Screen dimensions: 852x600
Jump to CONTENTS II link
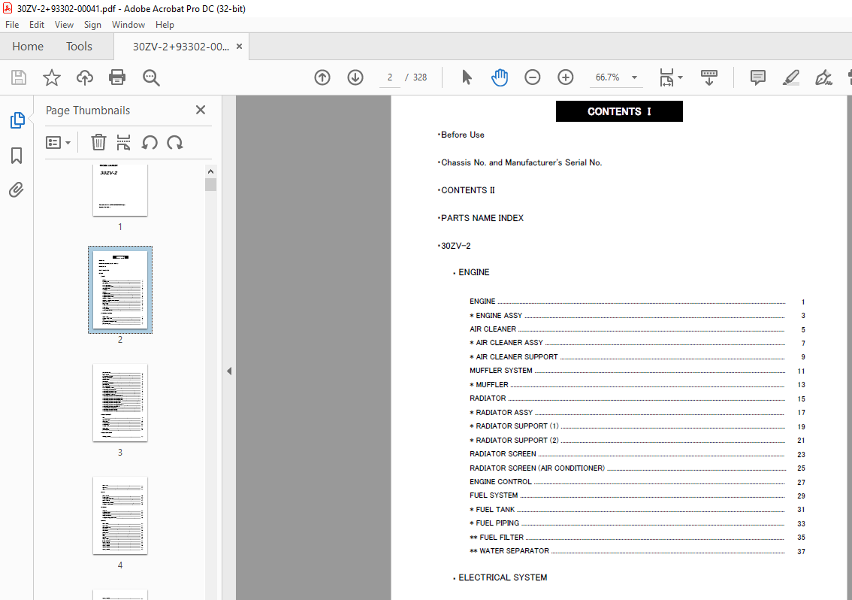467,190
